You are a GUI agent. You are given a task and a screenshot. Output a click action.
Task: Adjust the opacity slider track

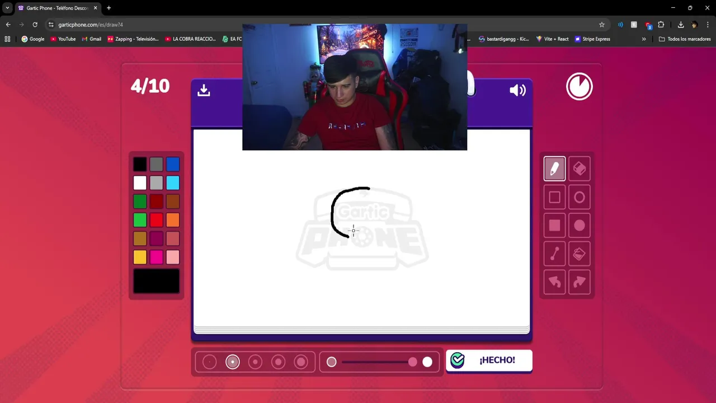point(379,362)
